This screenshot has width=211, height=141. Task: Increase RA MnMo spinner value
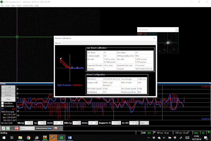pyautogui.click(x=62, y=122)
